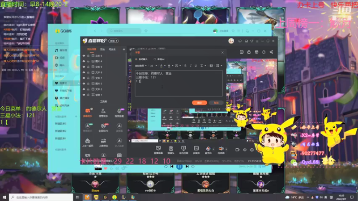Switch to the first scene tab
This screenshot has width=358, height=201.
pyautogui.click(x=92, y=49)
